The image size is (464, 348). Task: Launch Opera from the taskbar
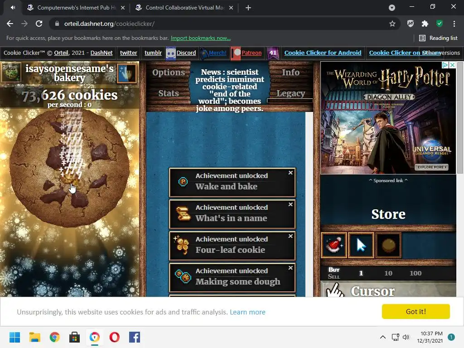pos(115,337)
